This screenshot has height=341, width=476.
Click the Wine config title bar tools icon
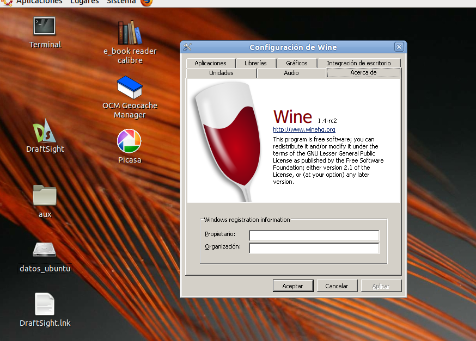point(187,47)
